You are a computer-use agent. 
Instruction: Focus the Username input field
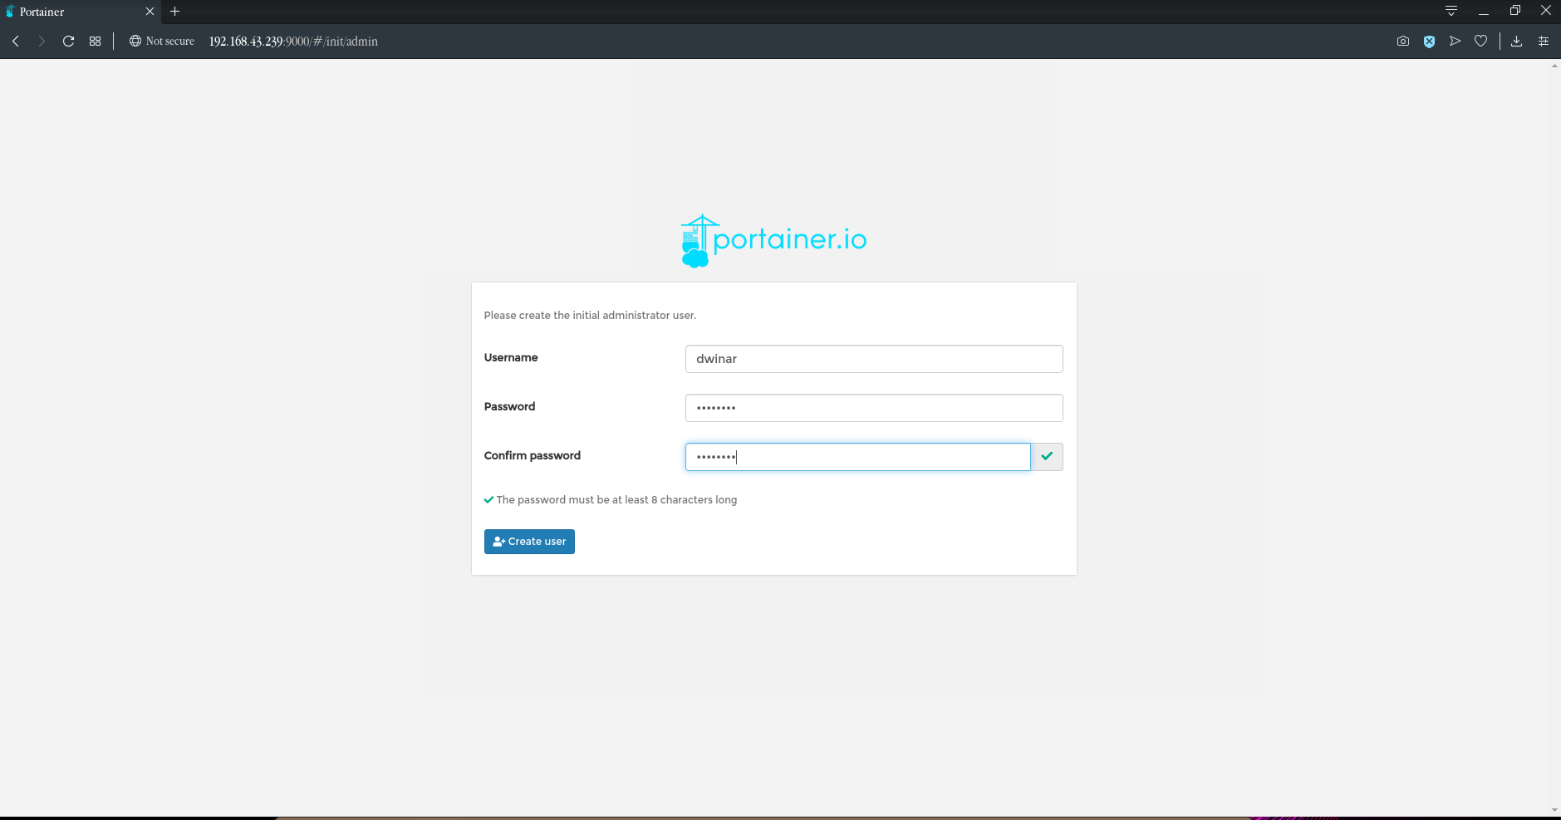tap(874, 359)
